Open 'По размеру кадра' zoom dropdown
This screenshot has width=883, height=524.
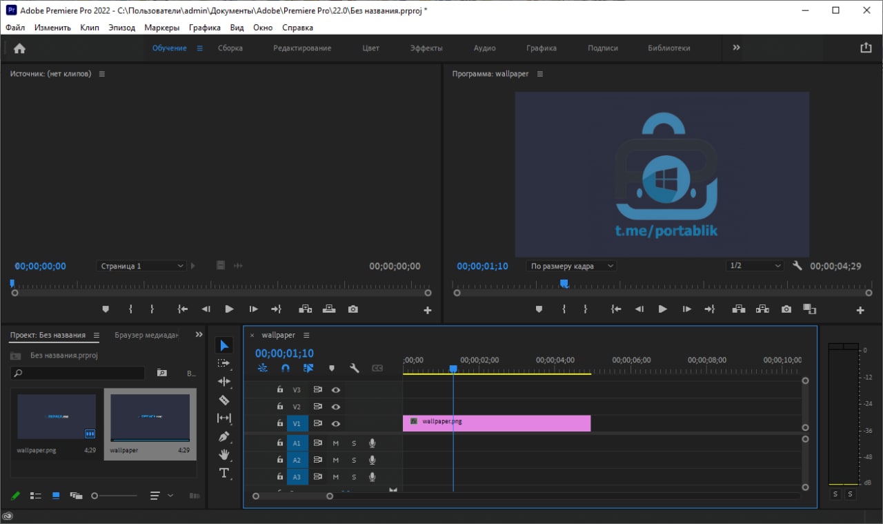(571, 266)
